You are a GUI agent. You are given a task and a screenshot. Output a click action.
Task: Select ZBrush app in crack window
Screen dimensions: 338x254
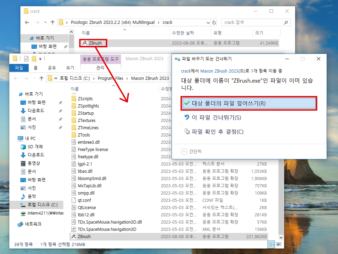93,43
